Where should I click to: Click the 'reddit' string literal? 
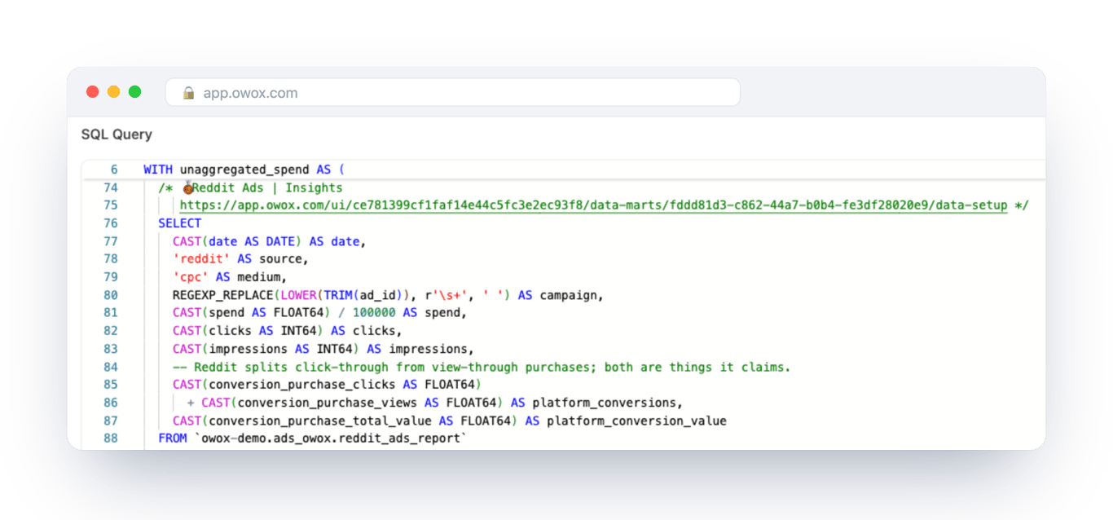[201, 259]
